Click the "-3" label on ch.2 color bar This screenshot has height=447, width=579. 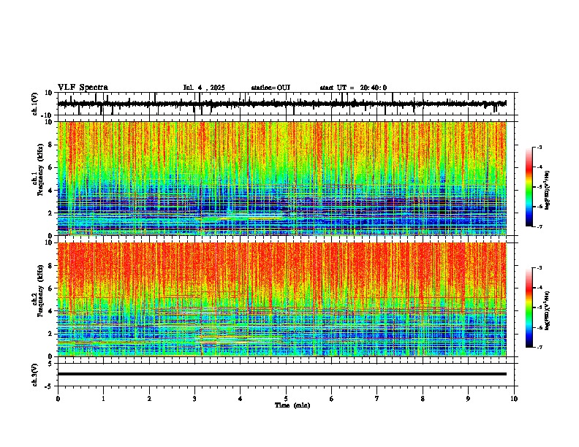540,268
